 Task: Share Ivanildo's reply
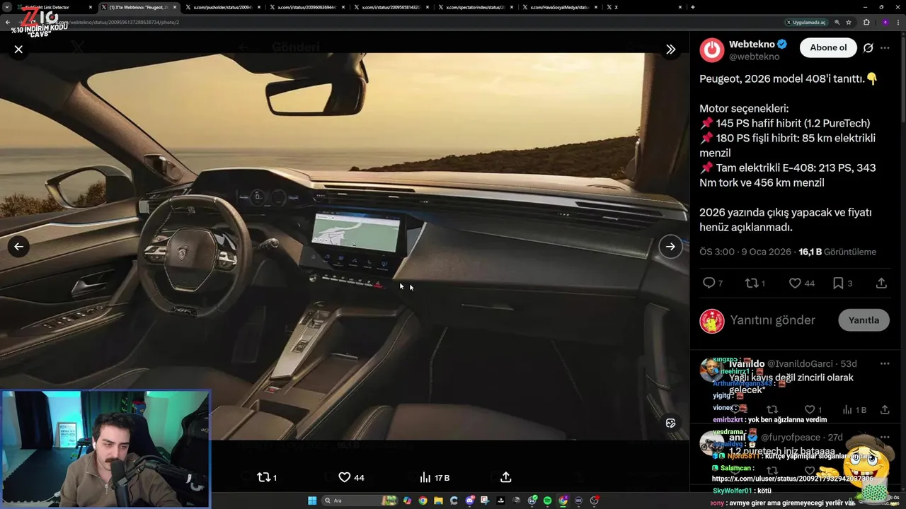coord(885,409)
